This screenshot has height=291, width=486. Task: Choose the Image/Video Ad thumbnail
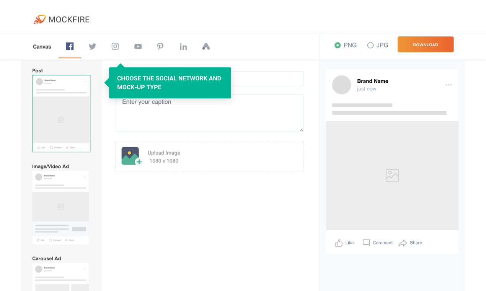point(60,208)
